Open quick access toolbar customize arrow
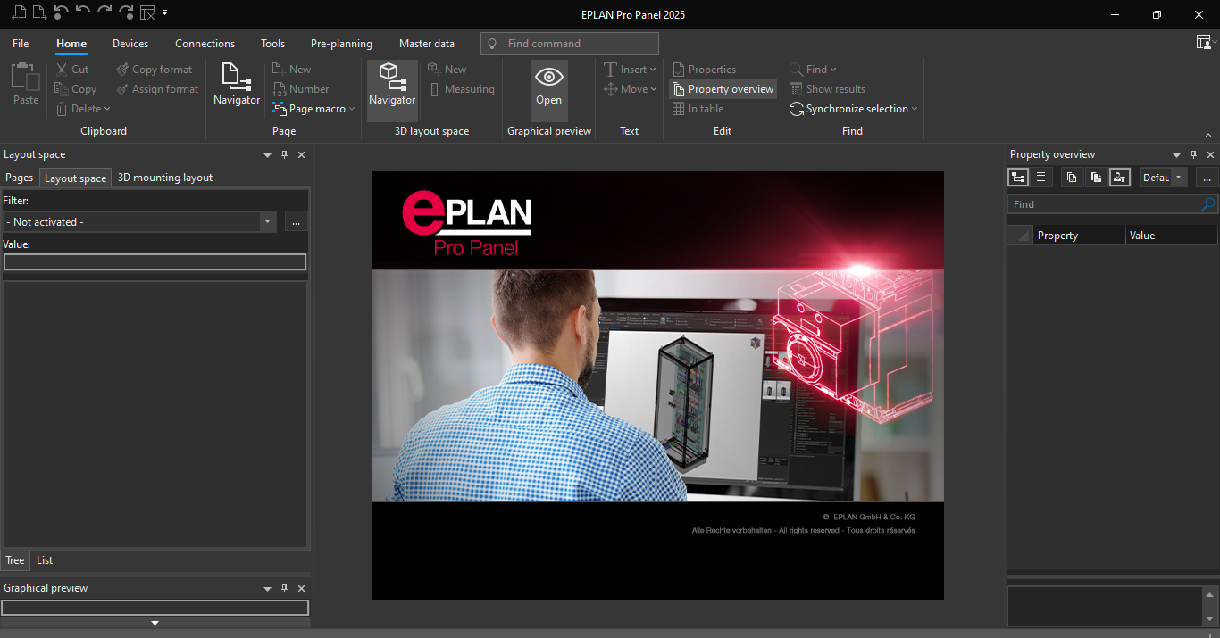 coord(164,12)
